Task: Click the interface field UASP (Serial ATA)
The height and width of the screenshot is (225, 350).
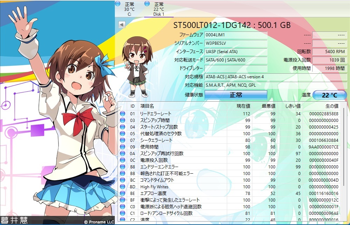Action: pos(236,51)
